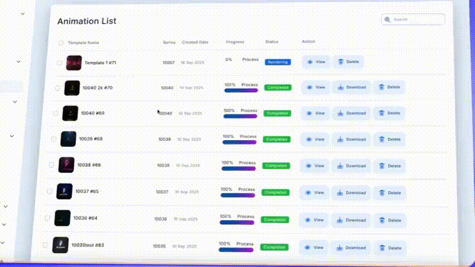Viewport: 475px width, 267px height.
Task: Click the progress bar for 10040 #69
Action: tap(240, 116)
